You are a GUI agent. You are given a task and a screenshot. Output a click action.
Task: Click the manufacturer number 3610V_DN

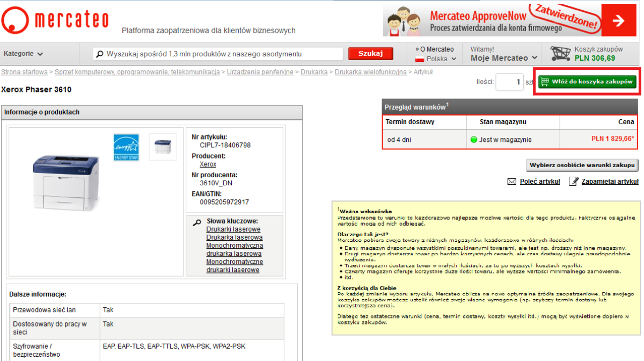216,183
